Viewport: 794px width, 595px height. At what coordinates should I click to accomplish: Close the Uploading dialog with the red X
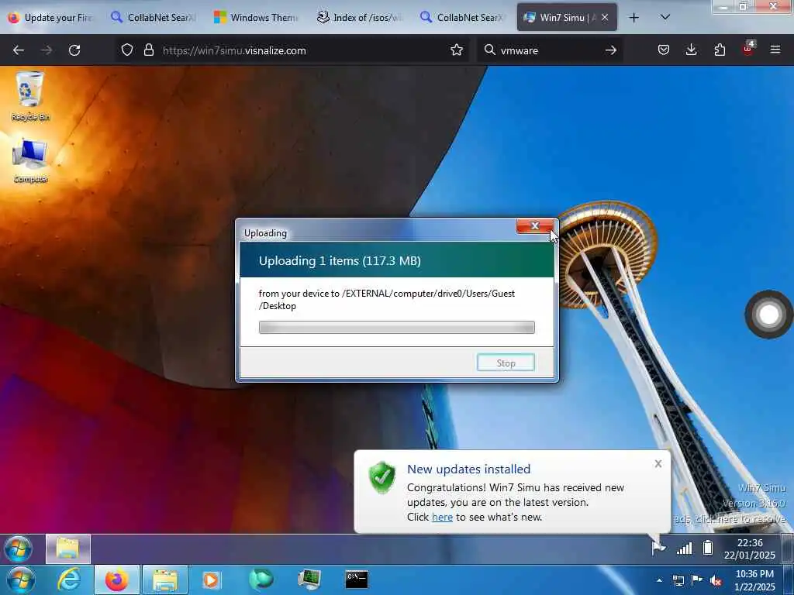pos(535,225)
